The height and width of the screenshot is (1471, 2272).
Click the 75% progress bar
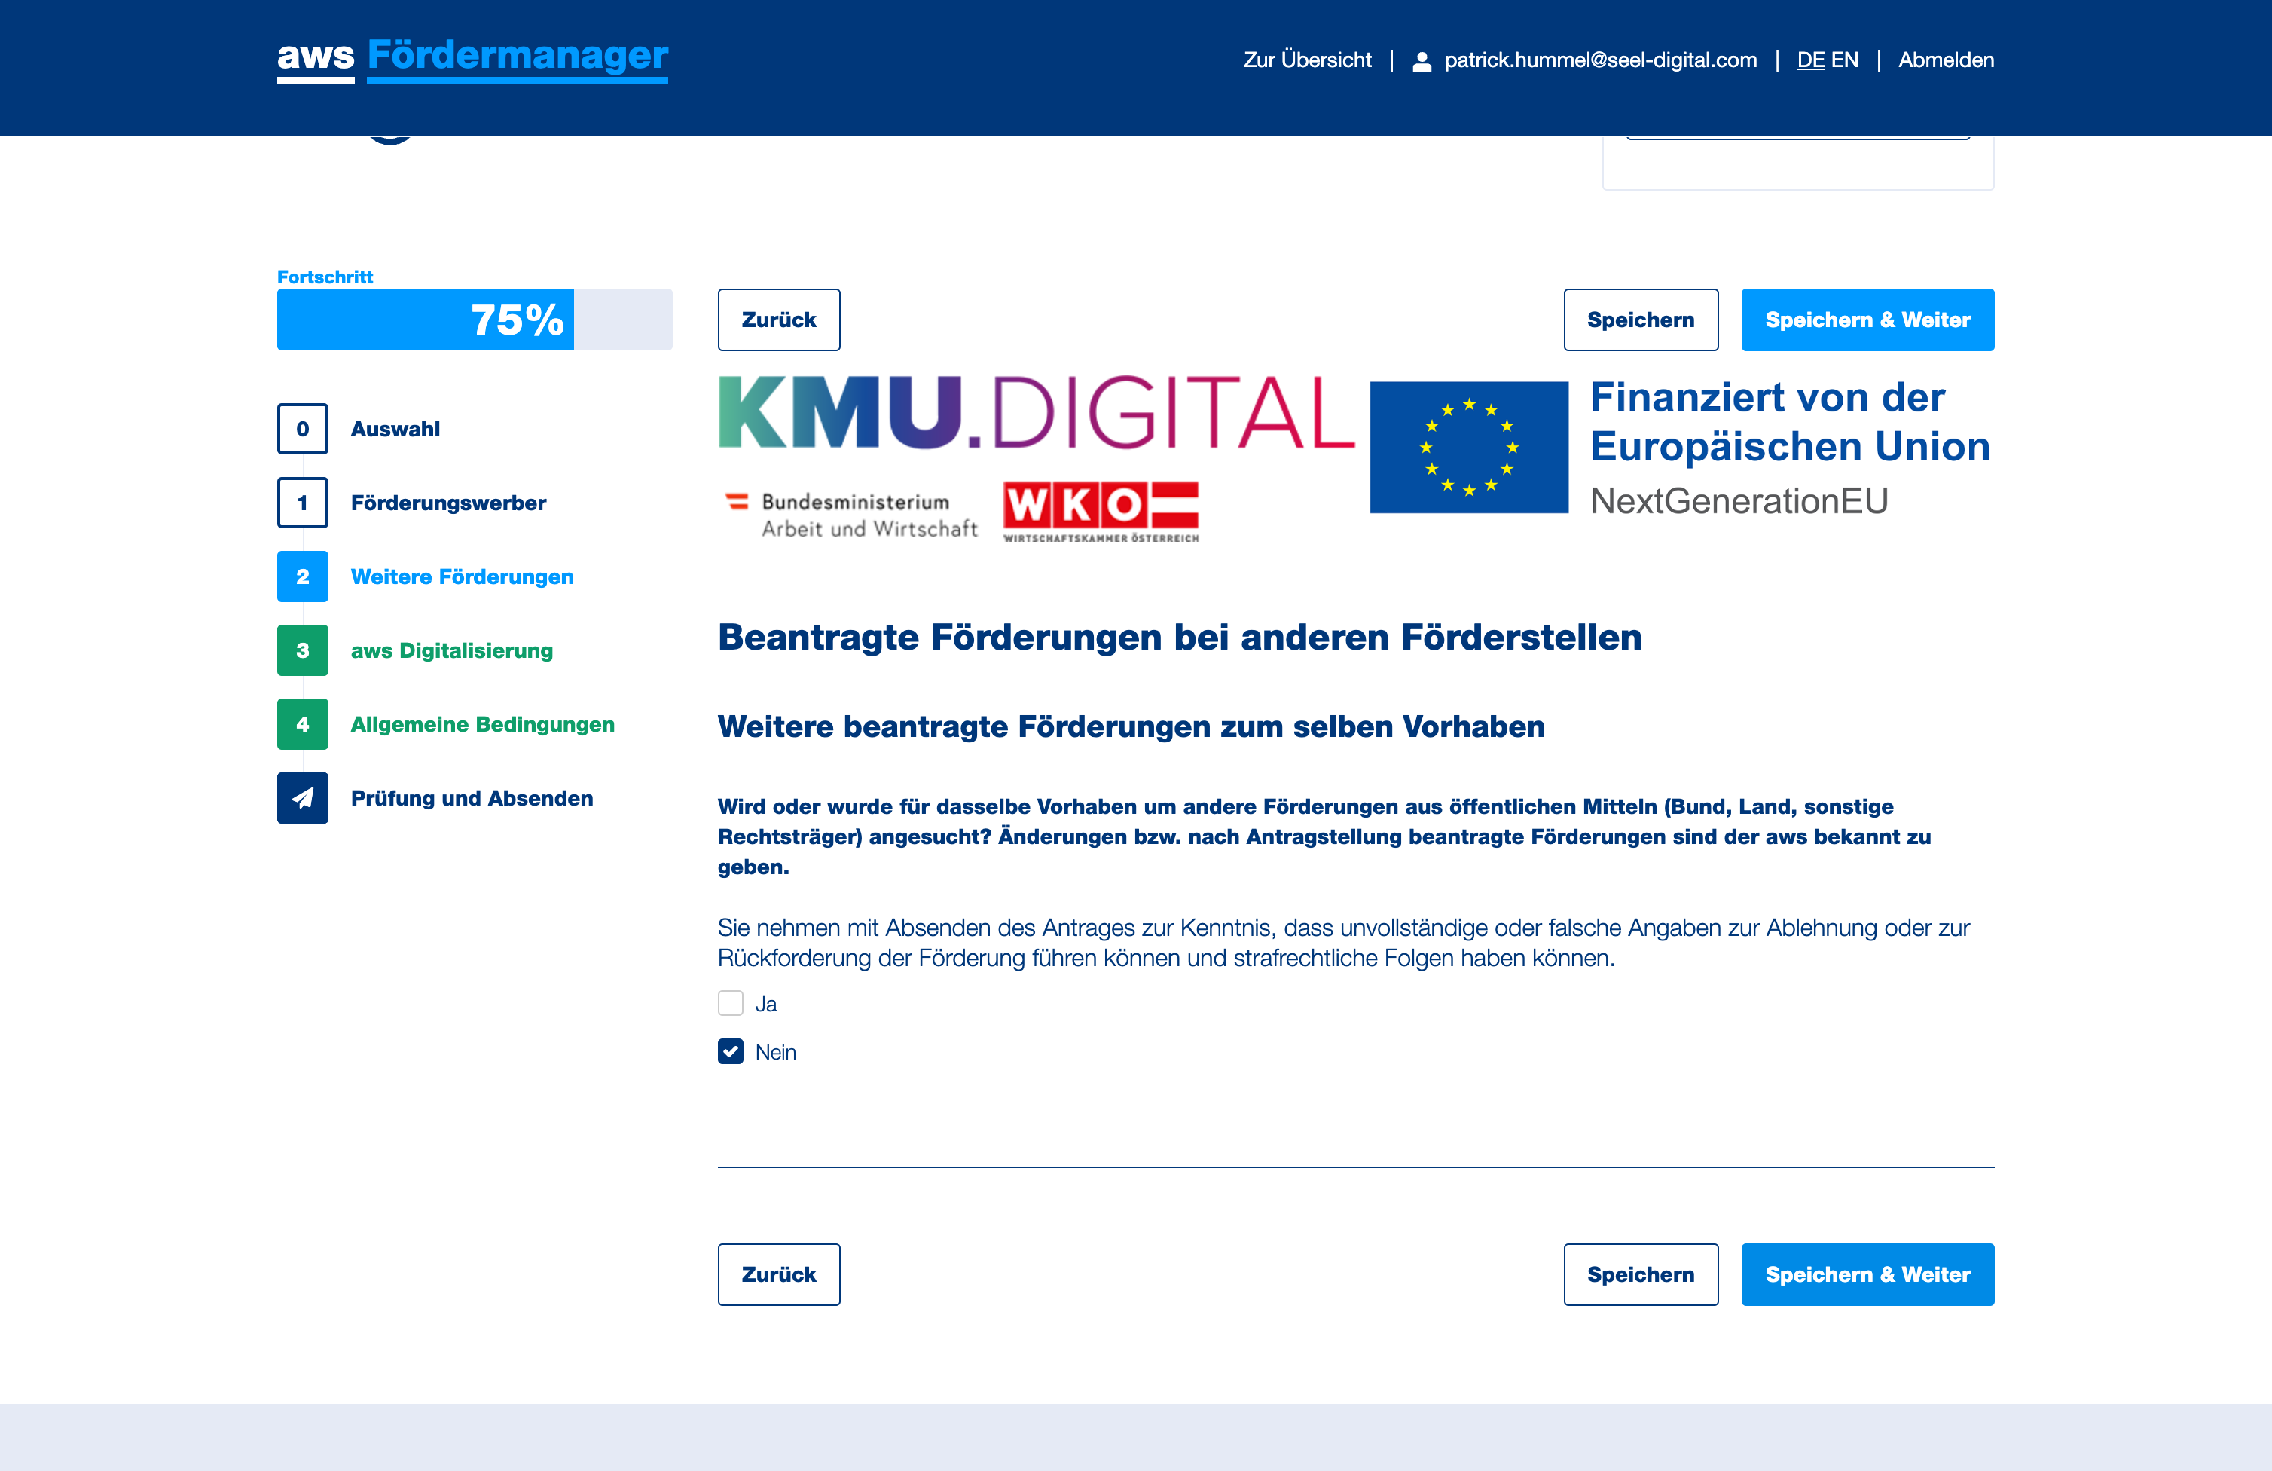475,320
